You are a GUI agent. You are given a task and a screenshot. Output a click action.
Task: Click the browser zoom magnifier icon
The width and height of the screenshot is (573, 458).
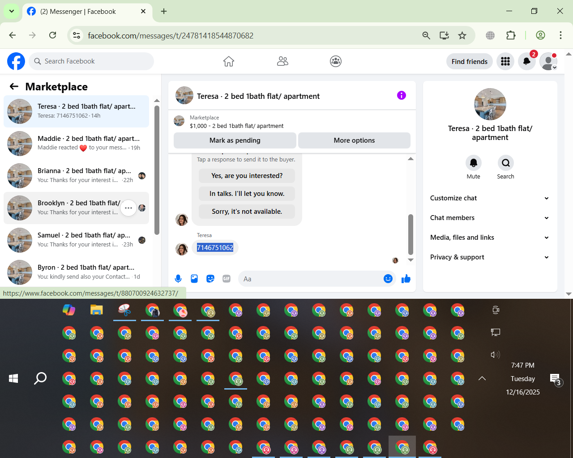coord(426,35)
